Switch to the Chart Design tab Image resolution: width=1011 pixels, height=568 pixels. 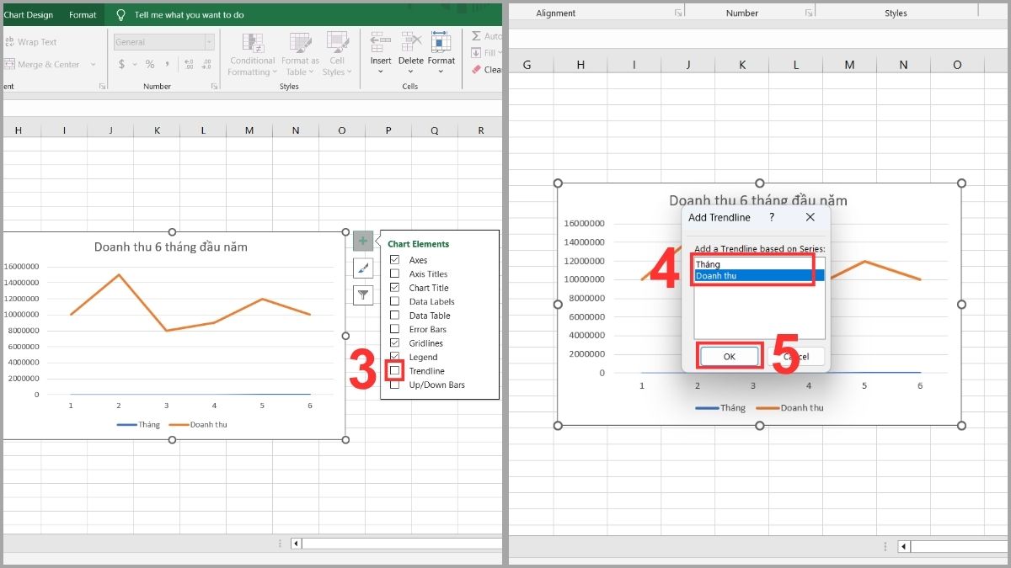[29, 14]
